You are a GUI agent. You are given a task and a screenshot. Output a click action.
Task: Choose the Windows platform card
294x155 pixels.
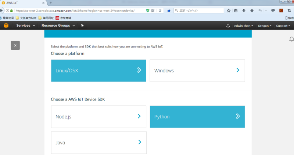point(197,71)
